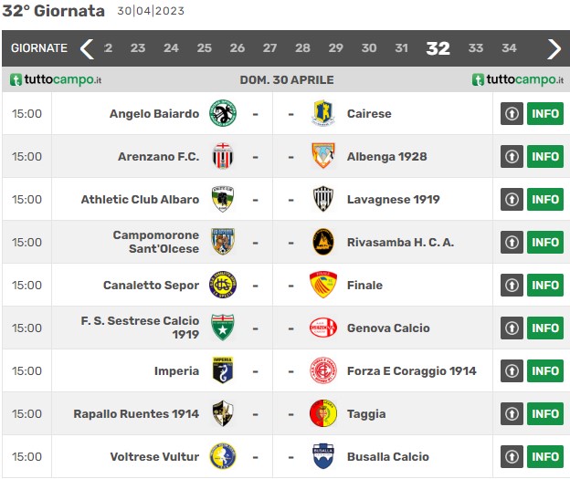Click the tuttocampo.it logo at left
The width and height of the screenshot is (570, 479).
(x=56, y=79)
